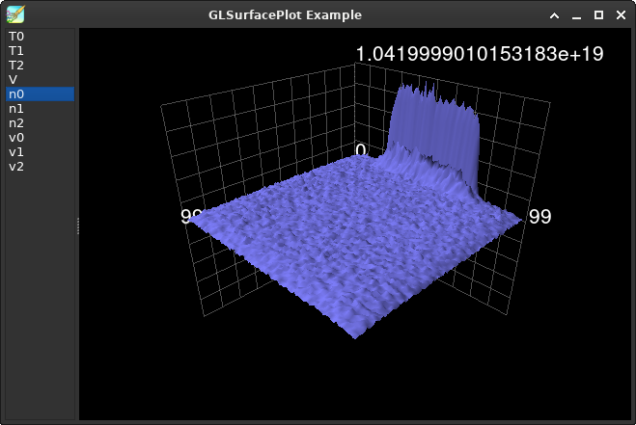
Task: Switch the plot to n1
Action: click(x=16, y=109)
